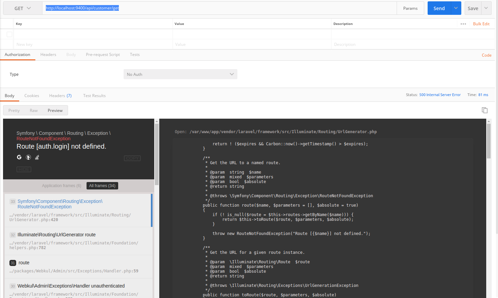
Task: Click the throw new RouteNotFoundException code line
Action: point(291,234)
